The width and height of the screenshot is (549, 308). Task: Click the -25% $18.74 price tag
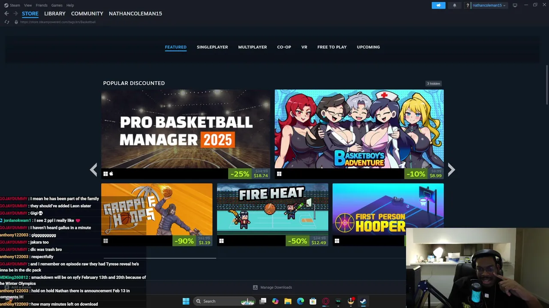249,174
